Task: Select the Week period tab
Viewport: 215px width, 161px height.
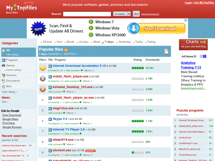Action: [97, 42]
